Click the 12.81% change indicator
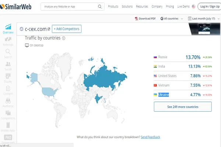 [x=207, y=85]
